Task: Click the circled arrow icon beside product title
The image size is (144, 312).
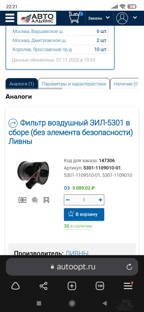Action: (x=13, y=123)
